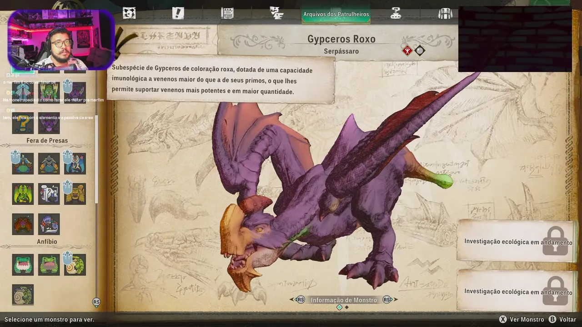Click the streamer webcam overlay
The image size is (582, 327).
click(61, 40)
